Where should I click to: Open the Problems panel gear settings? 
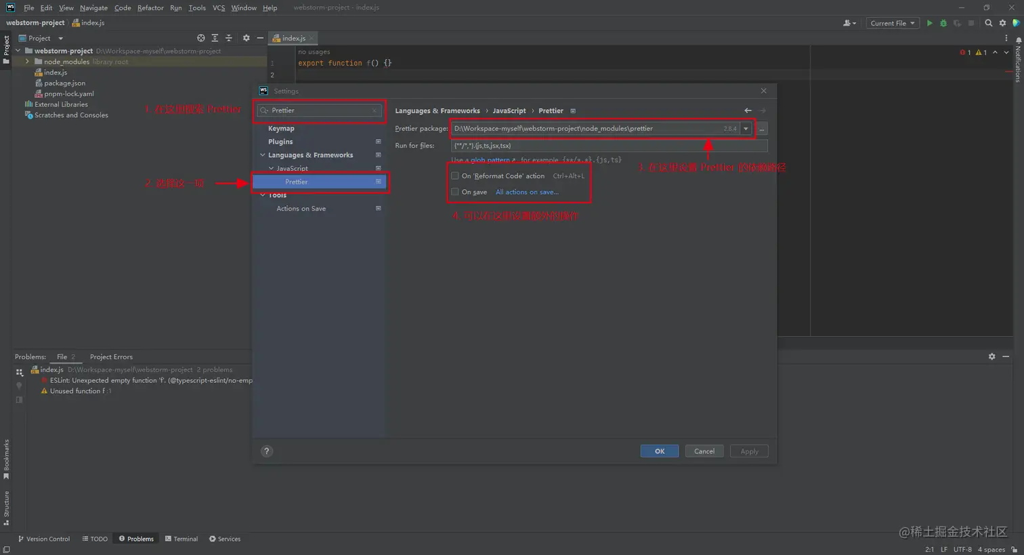click(x=991, y=356)
